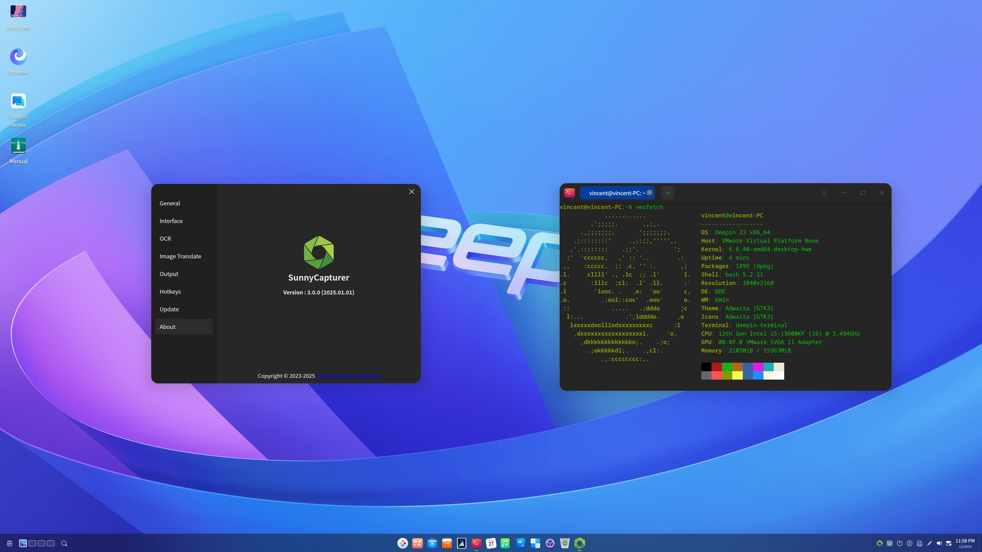Image resolution: width=982 pixels, height=552 pixels.
Task: Launch the File Manager from the dock
Action: pyautogui.click(x=432, y=543)
